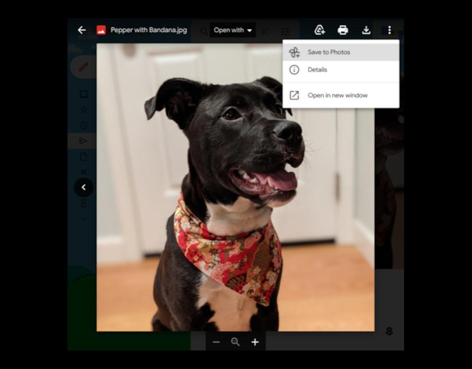Download Pepper with Bandana.jpg
The height and width of the screenshot is (369, 472).
[x=366, y=30]
